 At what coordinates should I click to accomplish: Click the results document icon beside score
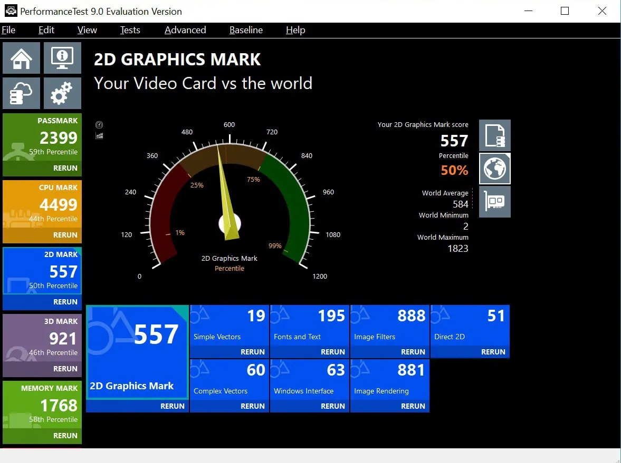click(x=494, y=136)
